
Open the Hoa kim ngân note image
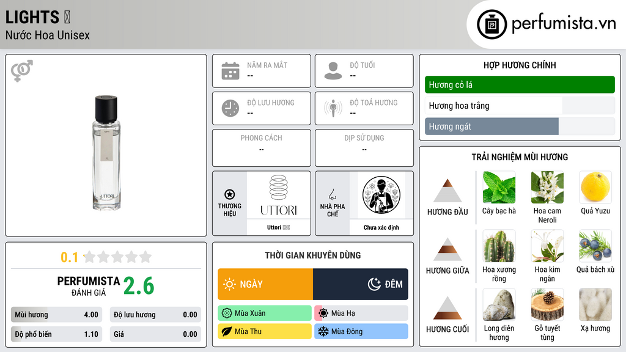[547, 246]
